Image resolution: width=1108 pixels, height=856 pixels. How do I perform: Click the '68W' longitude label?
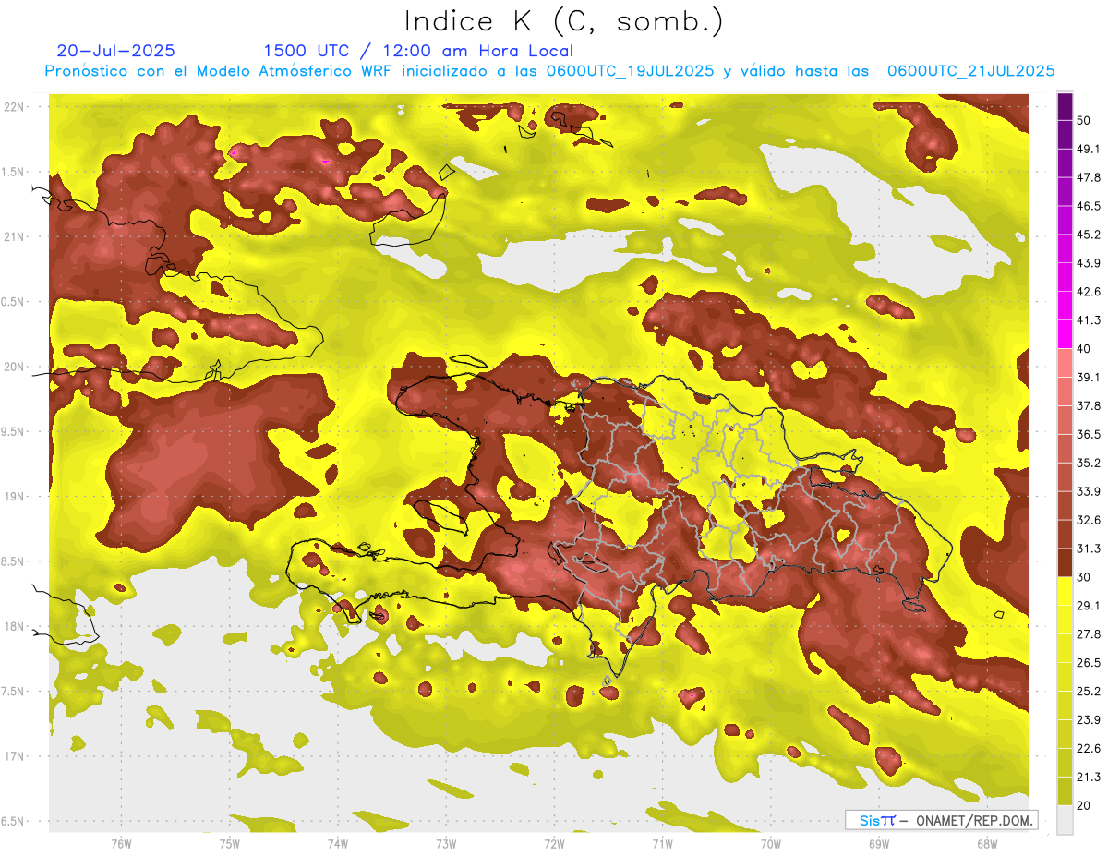coord(987,843)
